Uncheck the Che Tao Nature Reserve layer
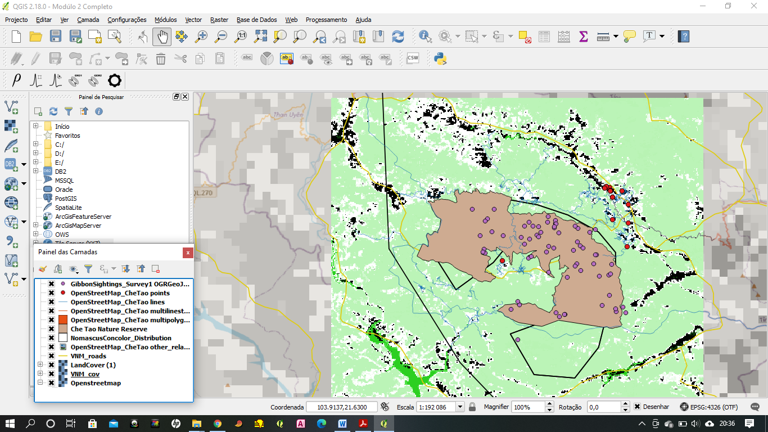The image size is (768, 432). pos(51,329)
